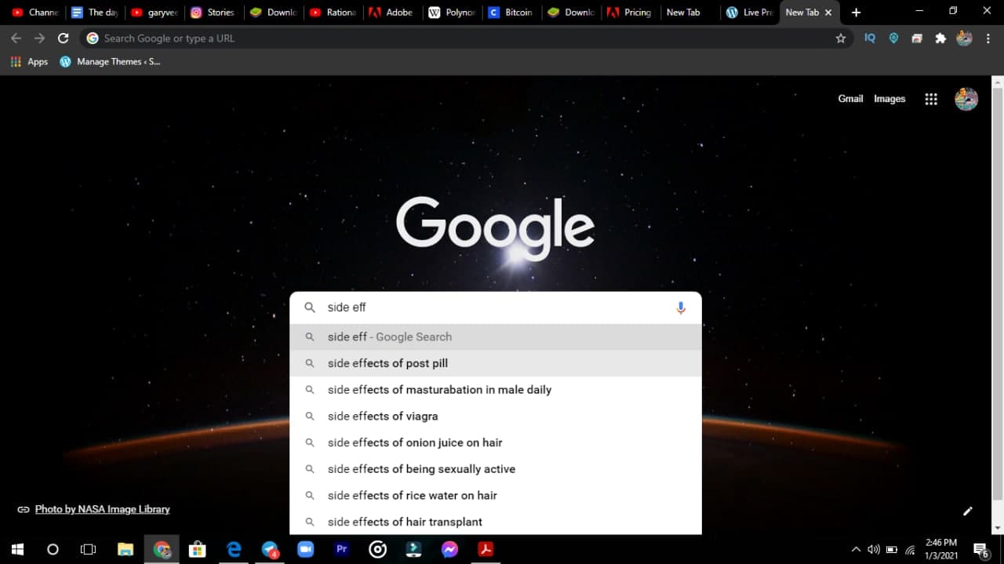Open the Extensions puzzle-piece menu
This screenshot has height=564, width=1004.
[x=940, y=38]
